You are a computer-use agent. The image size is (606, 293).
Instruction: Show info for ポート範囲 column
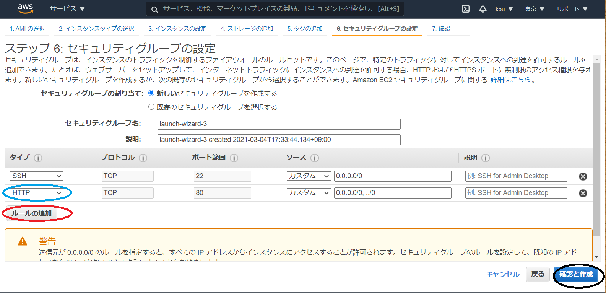234,158
